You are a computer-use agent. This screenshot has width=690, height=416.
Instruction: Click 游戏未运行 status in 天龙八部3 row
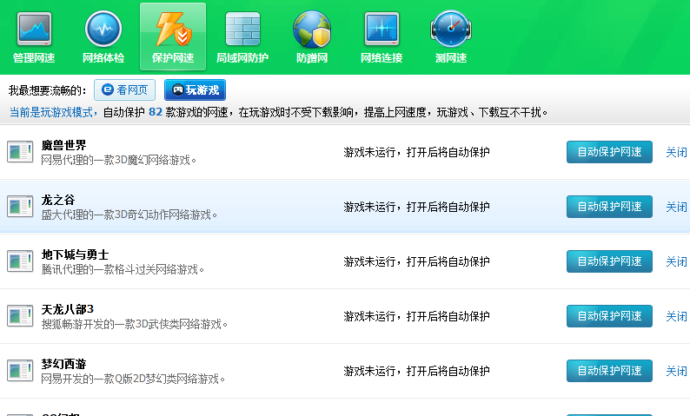click(x=417, y=316)
